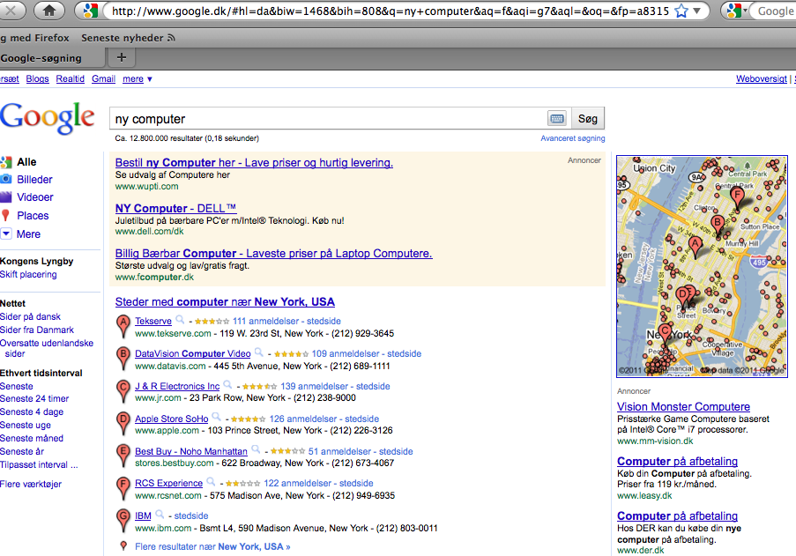Preview Tekserve with its magnifier icon
The image size is (796, 556).
[x=180, y=320]
